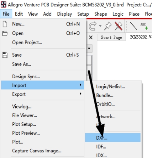
Task: Select the Import menu entry
Action: (43, 85)
